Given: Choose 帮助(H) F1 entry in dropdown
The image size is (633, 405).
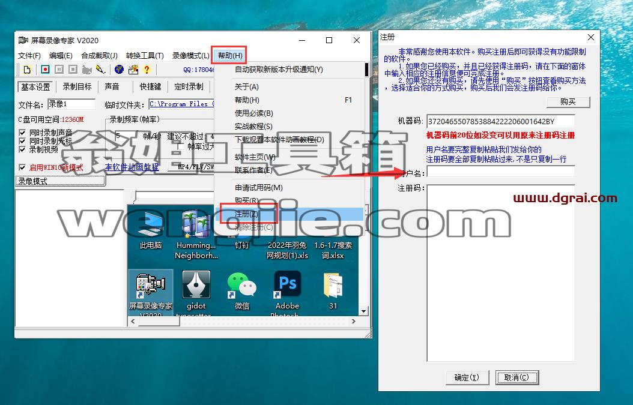Looking at the screenshot, I should coord(290,100).
